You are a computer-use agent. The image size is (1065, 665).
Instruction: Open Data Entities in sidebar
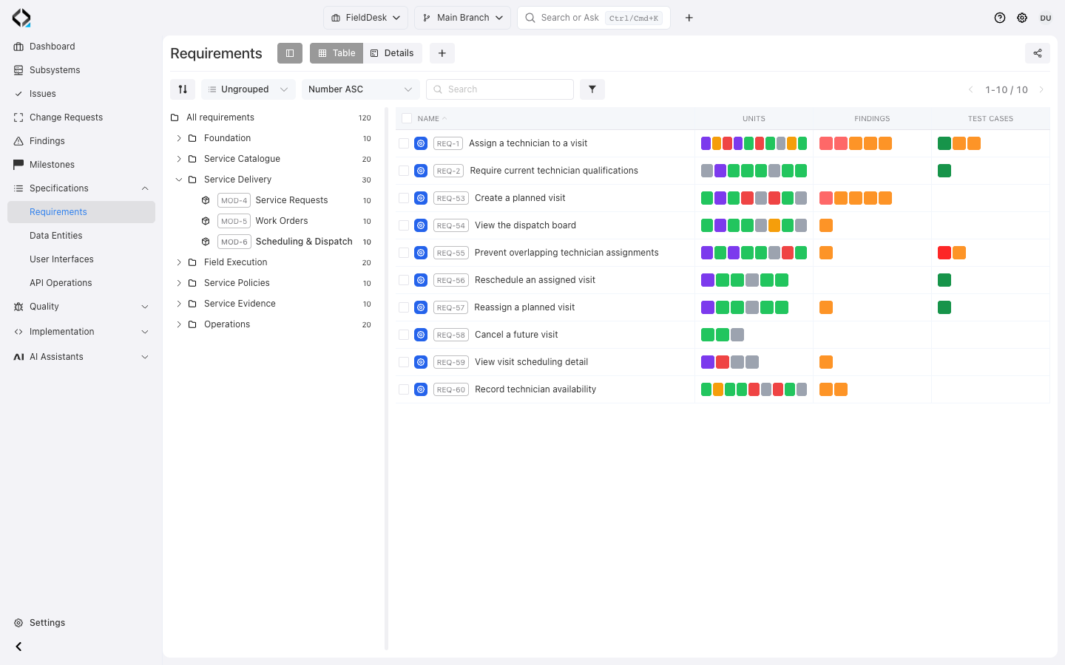click(x=56, y=236)
